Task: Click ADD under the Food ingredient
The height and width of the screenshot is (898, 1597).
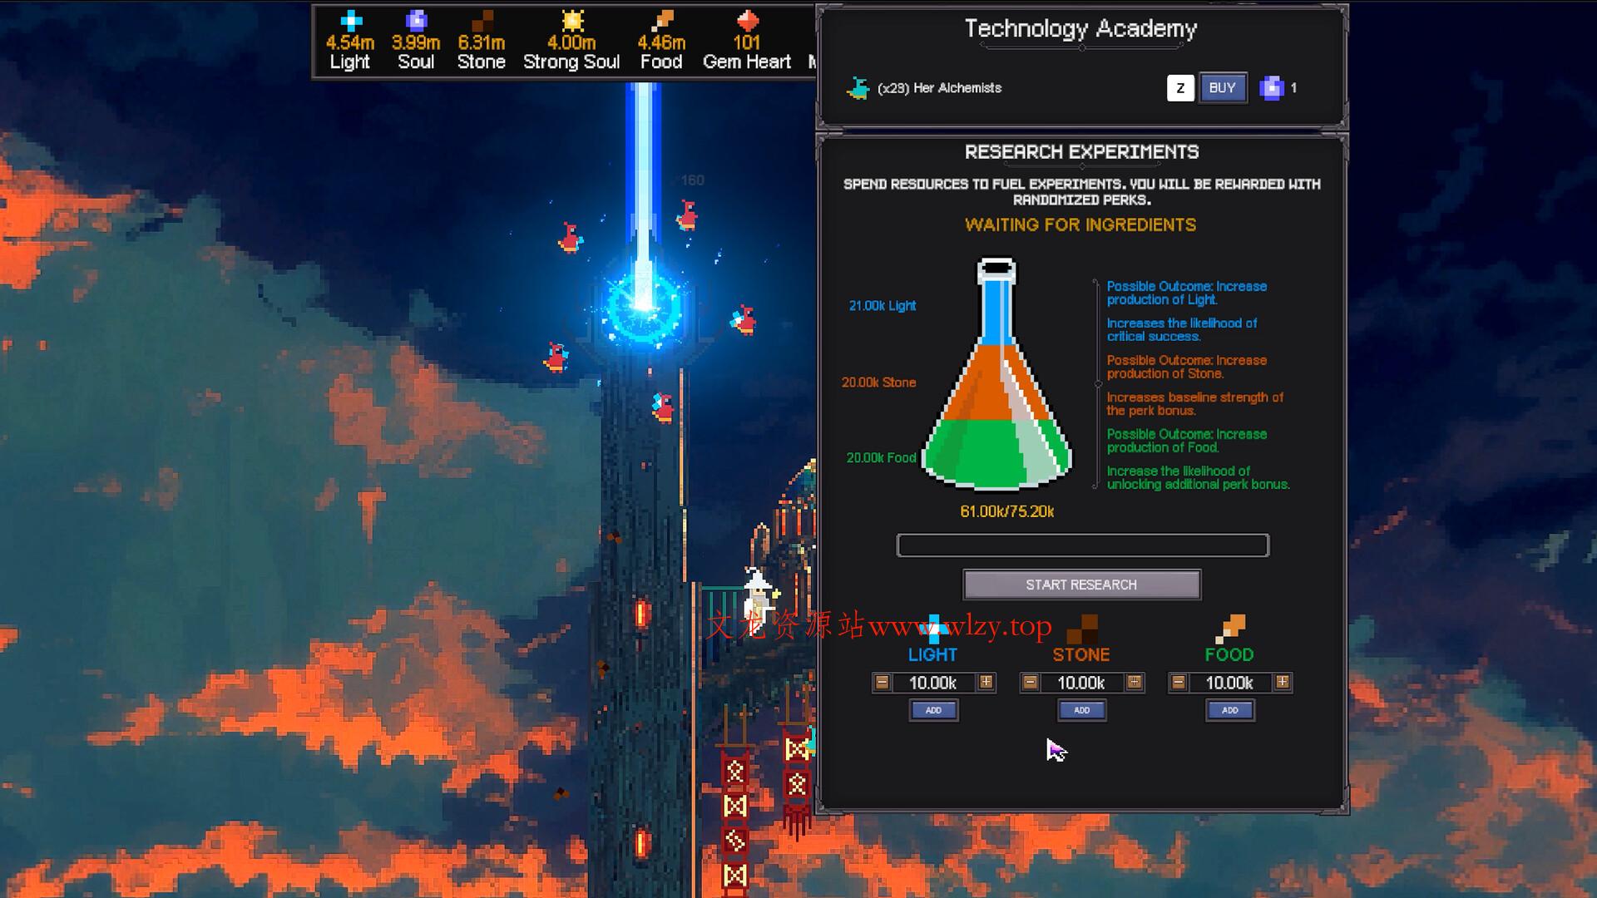Action: (x=1229, y=710)
